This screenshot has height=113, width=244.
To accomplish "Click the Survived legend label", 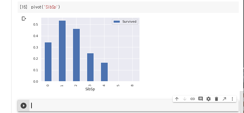I will pyautogui.click(x=129, y=22).
